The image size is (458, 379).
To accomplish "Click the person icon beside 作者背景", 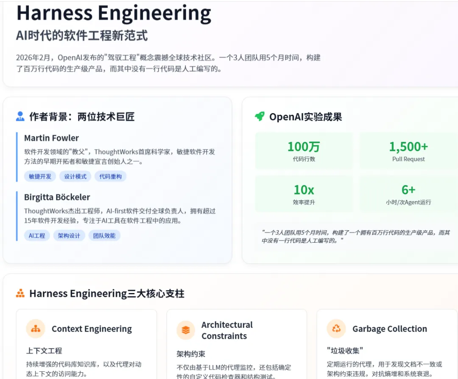I will point(20,116).
